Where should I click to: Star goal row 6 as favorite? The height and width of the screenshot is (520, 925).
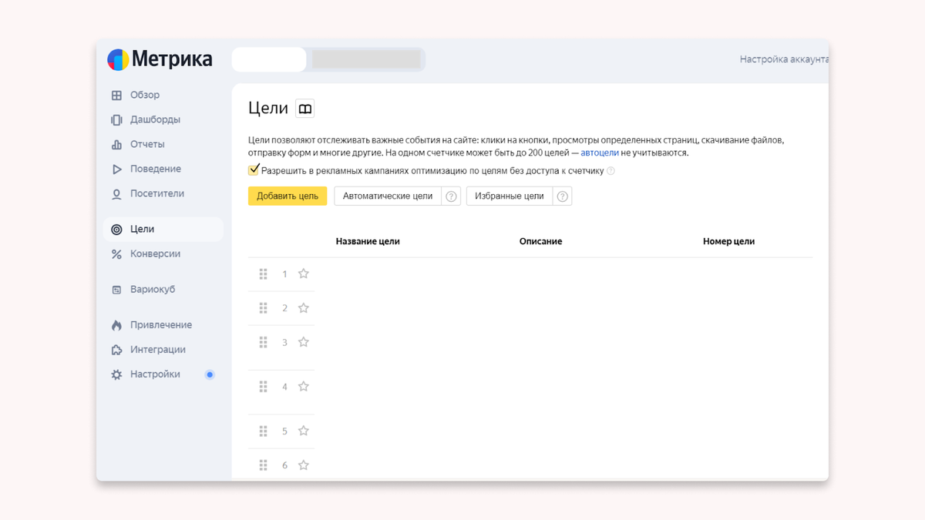(x=304, y=465)
